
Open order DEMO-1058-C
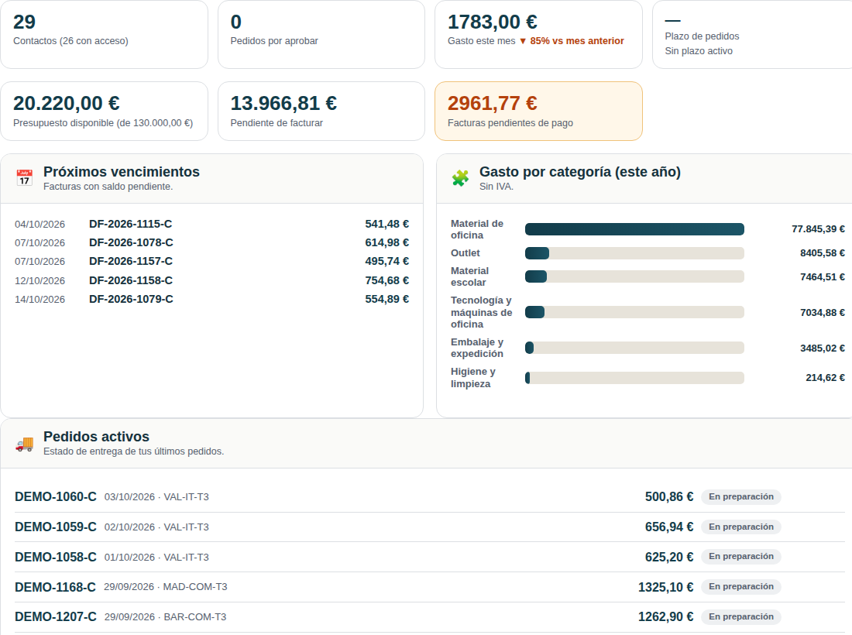point(56,557)
